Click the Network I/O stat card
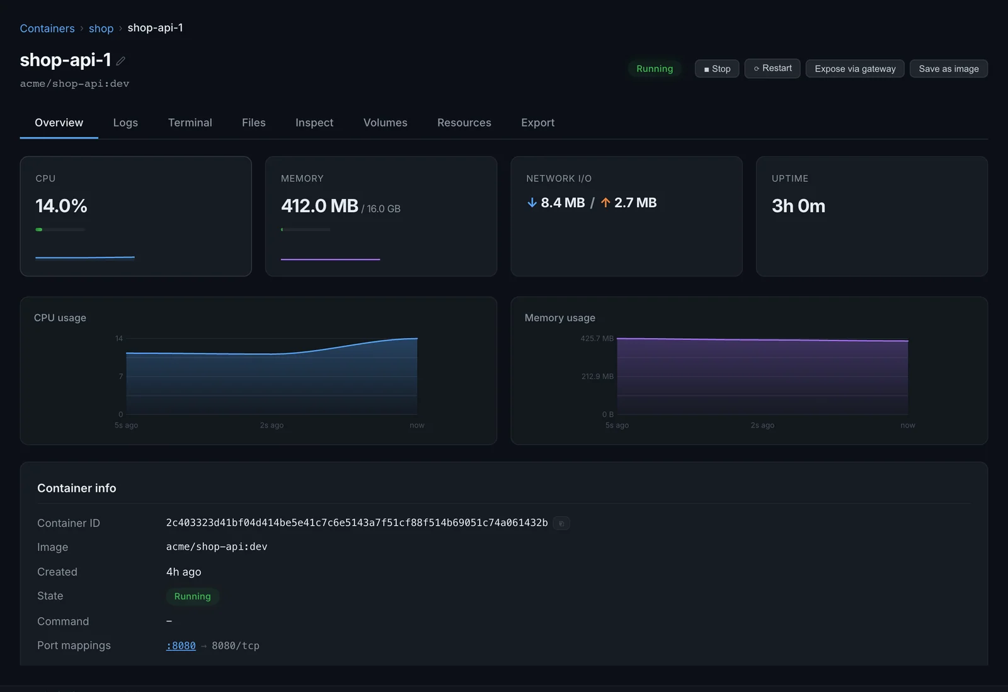1008x692 pixels. click(627, 216)
